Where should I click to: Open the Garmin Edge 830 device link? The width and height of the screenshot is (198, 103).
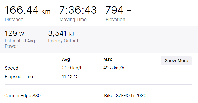23,96
